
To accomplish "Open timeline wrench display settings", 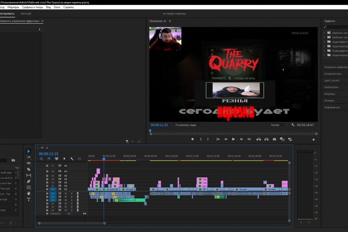I will 72,159.
